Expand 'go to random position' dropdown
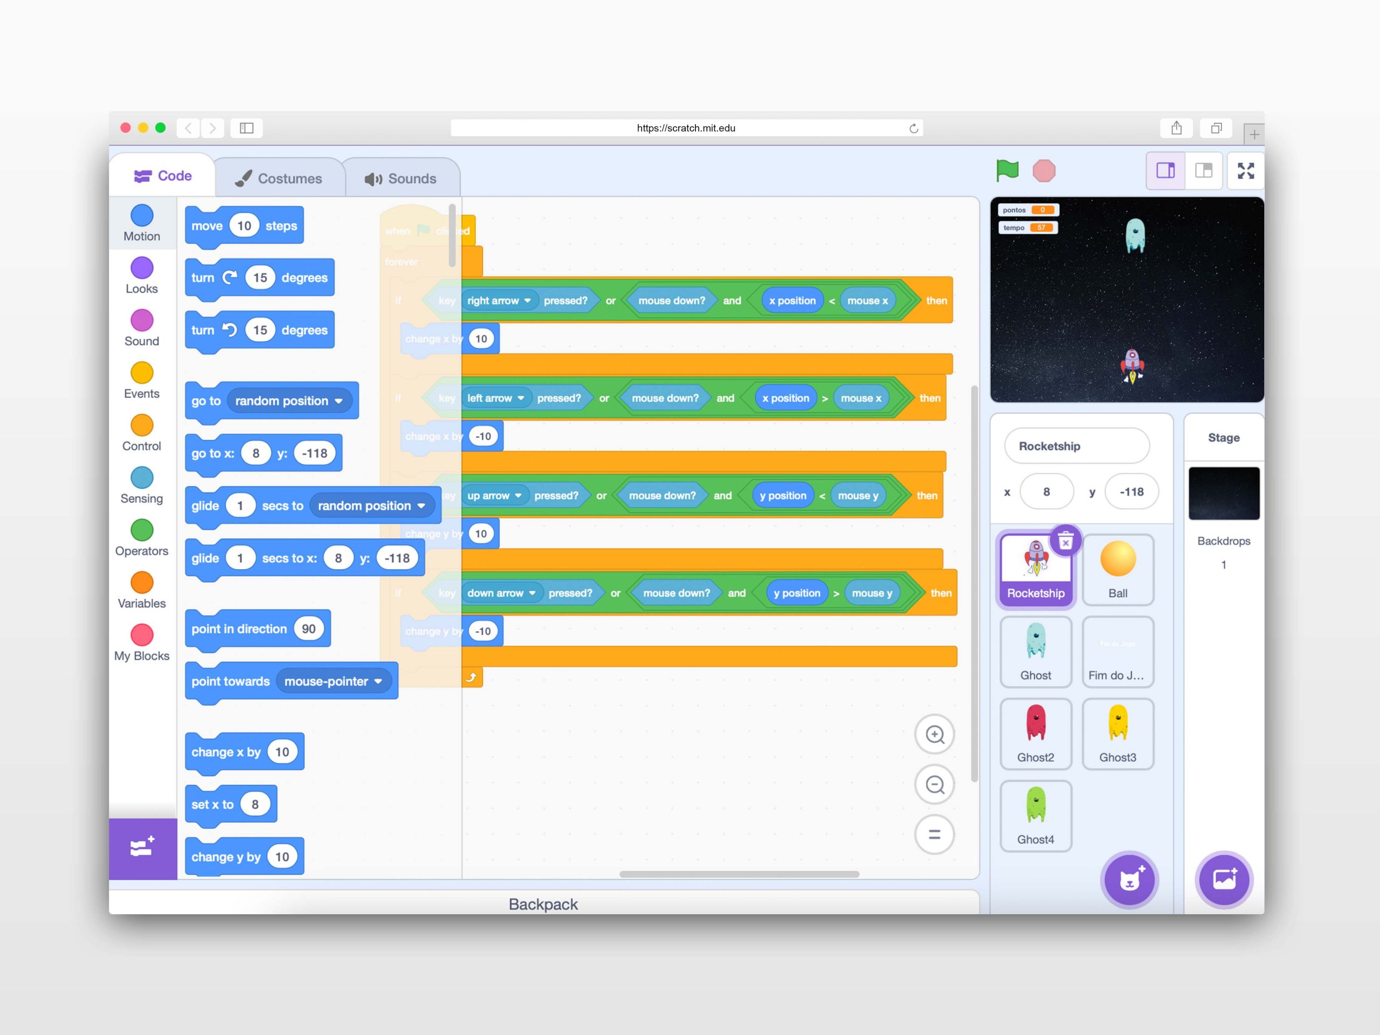The image size is (1380, 1035). (x=339, y=401)
